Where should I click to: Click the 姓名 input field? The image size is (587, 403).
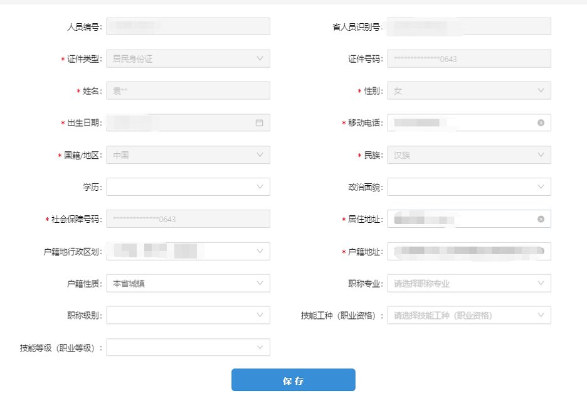click(188, 90)
